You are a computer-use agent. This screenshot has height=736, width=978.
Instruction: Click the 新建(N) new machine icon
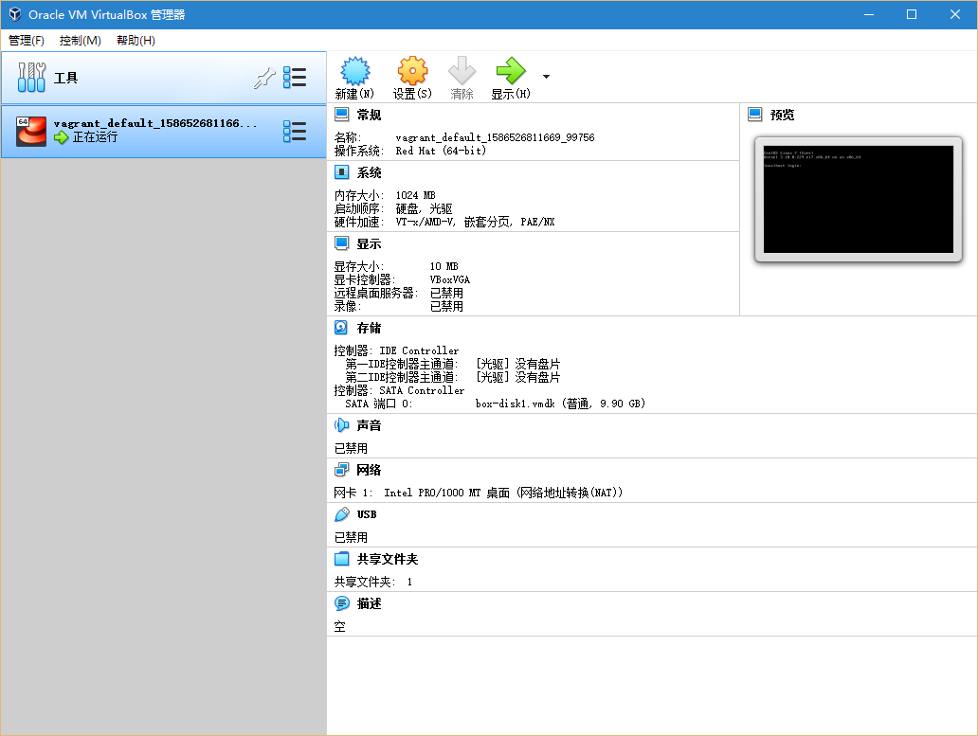click(x=354, y=71)
